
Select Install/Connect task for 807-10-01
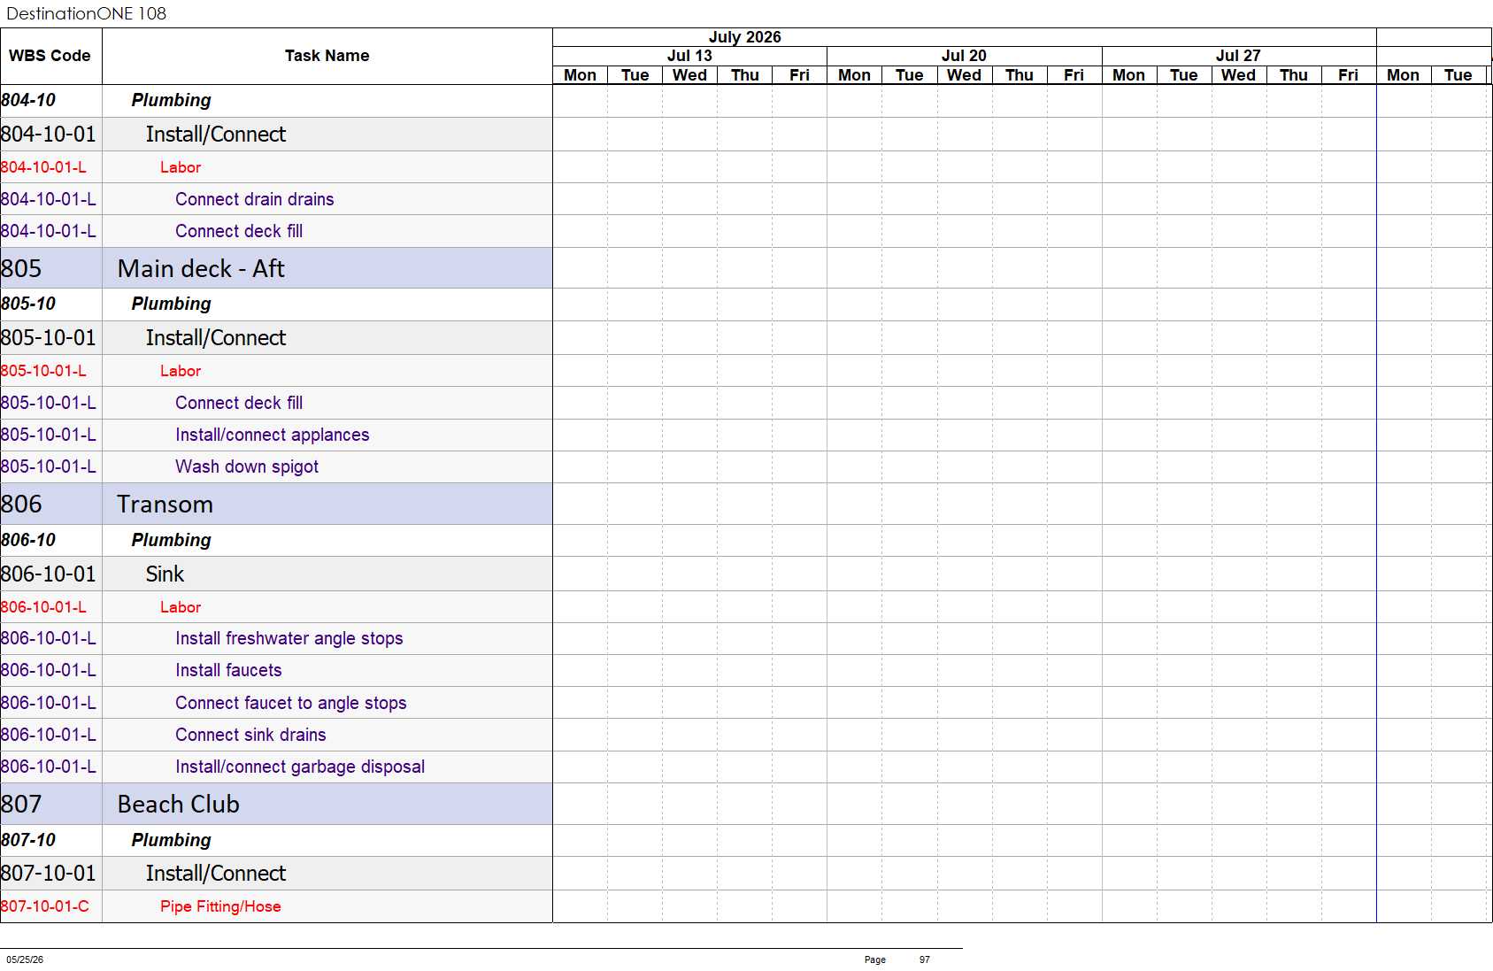pyautogui.click(x=327, y=874)
